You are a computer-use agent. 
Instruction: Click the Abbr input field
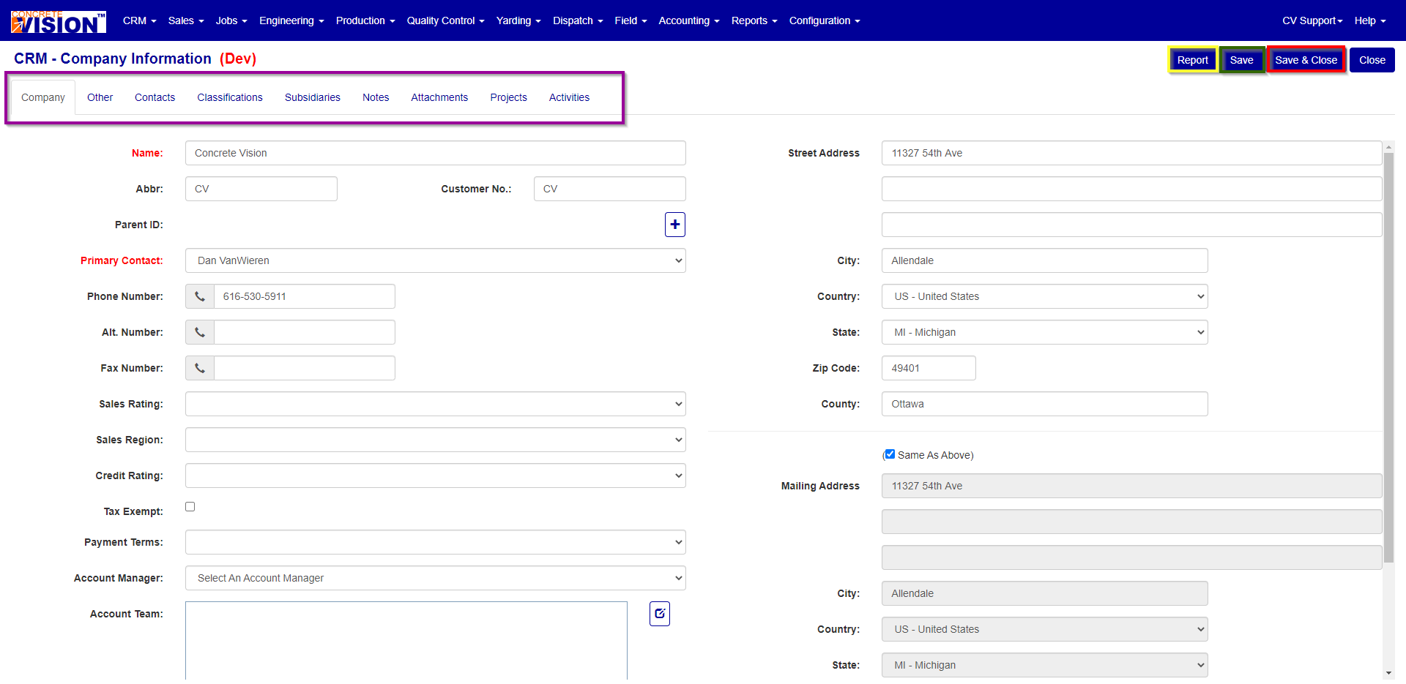pyautogui.click(x=261, y=189)
